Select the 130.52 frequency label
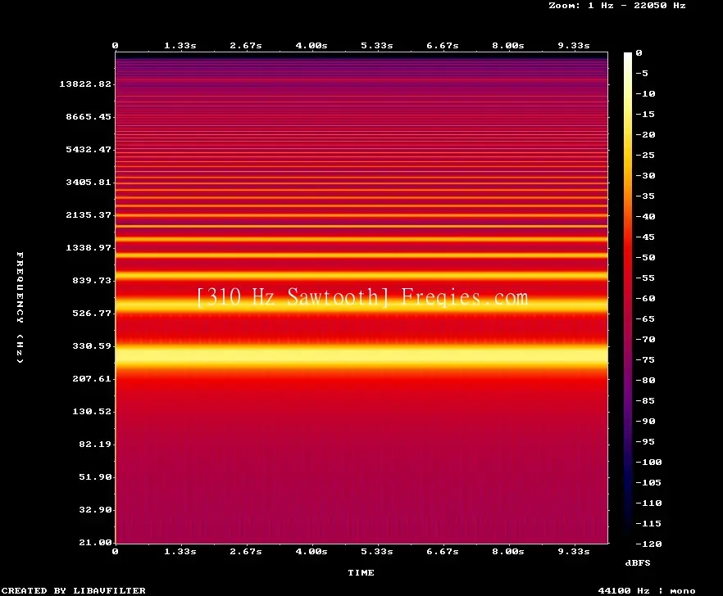 click(x=92, y=411)
